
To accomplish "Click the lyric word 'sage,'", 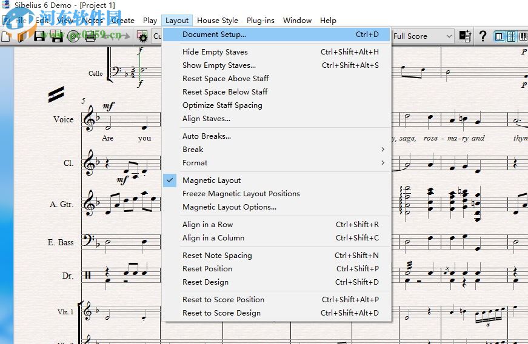I will [x=407, y=138].
